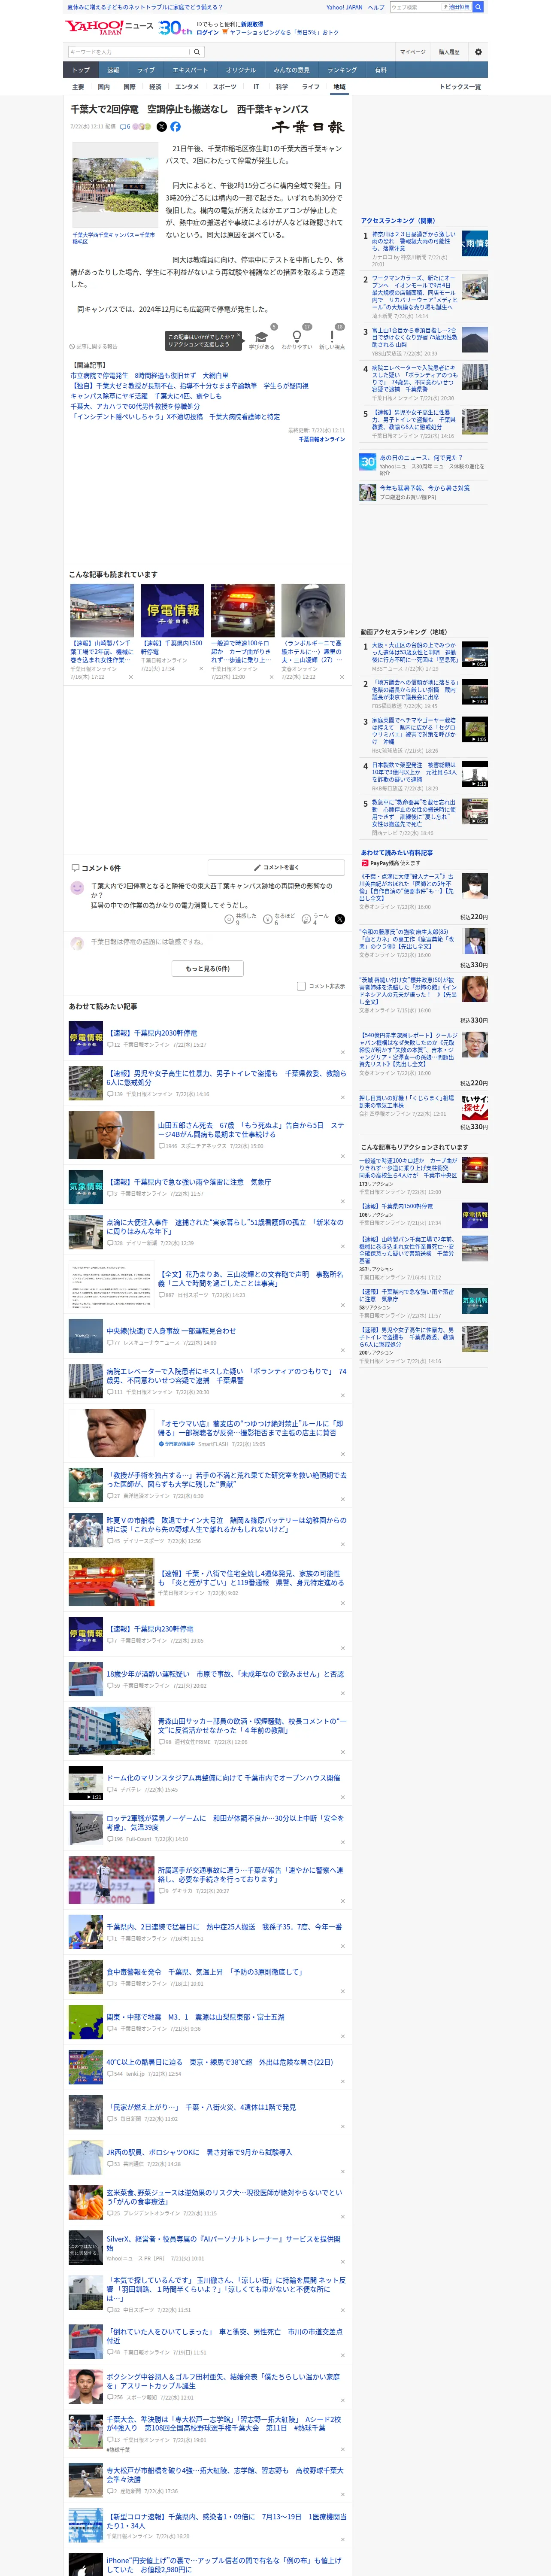Click the わかりやすい lightbulb reaction
Image resolution: width=551 pixels, height=2576 pixels.
[297, 337]
